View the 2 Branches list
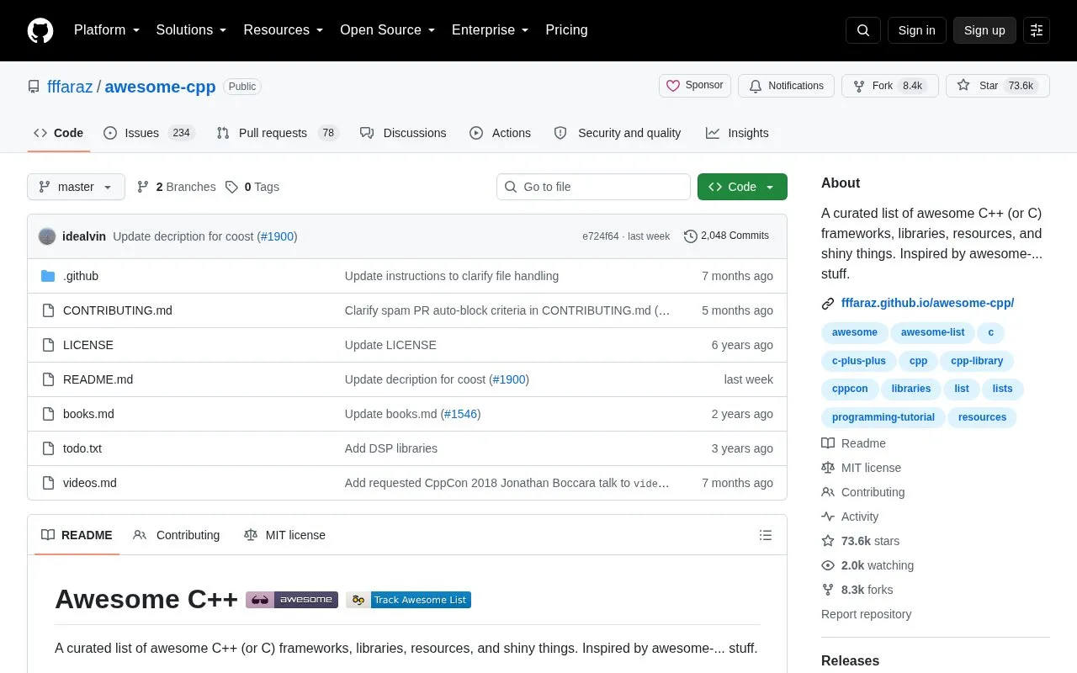This screenshot has width=1077, height=673. (176, 187)
